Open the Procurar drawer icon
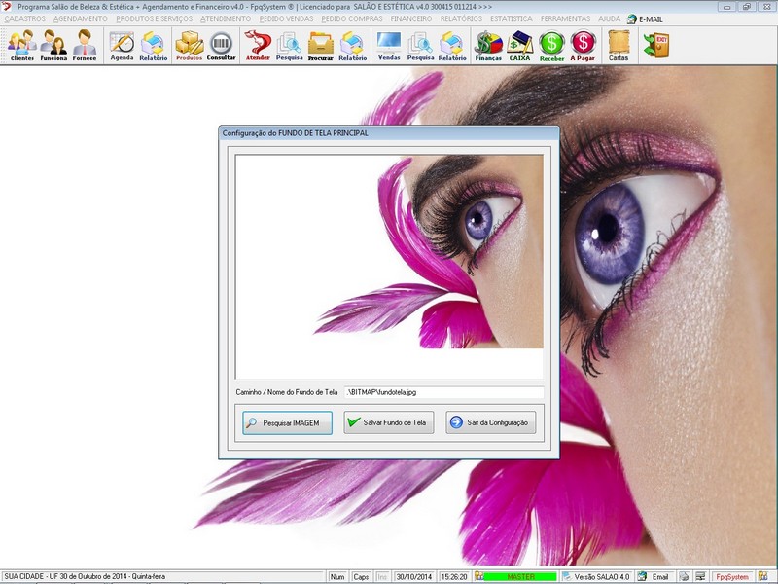778x584 pixels. pyautogui.click(x=321, y=45)
